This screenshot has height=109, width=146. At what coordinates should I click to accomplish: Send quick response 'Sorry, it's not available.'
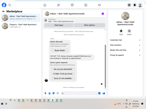coord(63,78)
